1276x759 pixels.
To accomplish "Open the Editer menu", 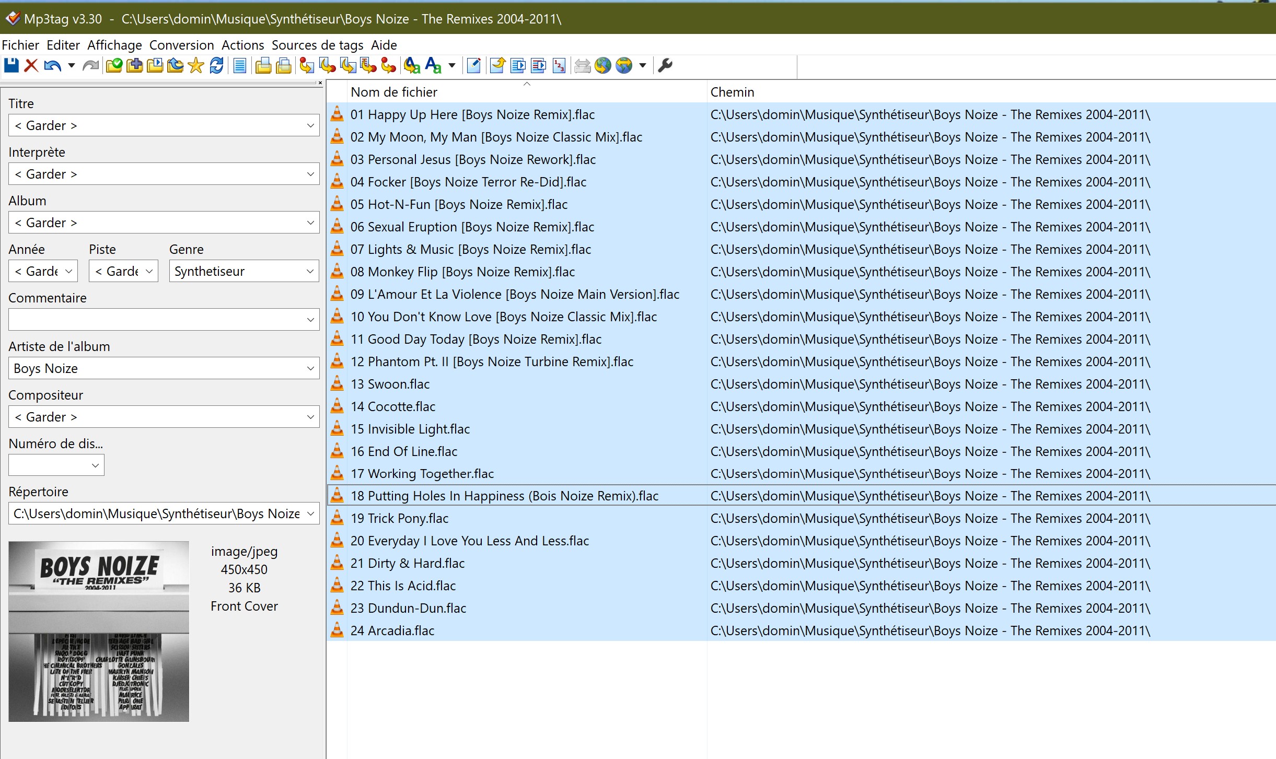I will (63, 45).
